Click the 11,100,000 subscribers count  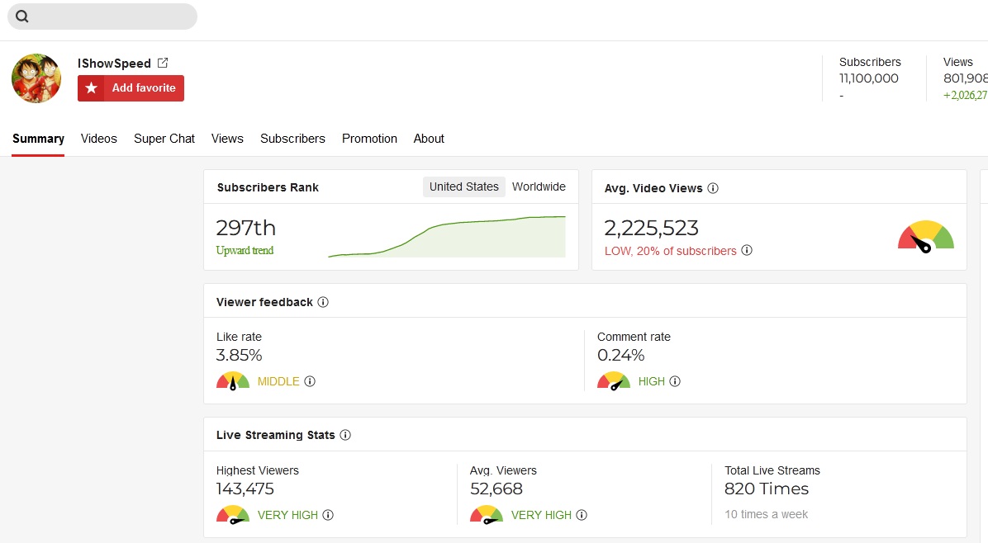(x=868, y=78)
